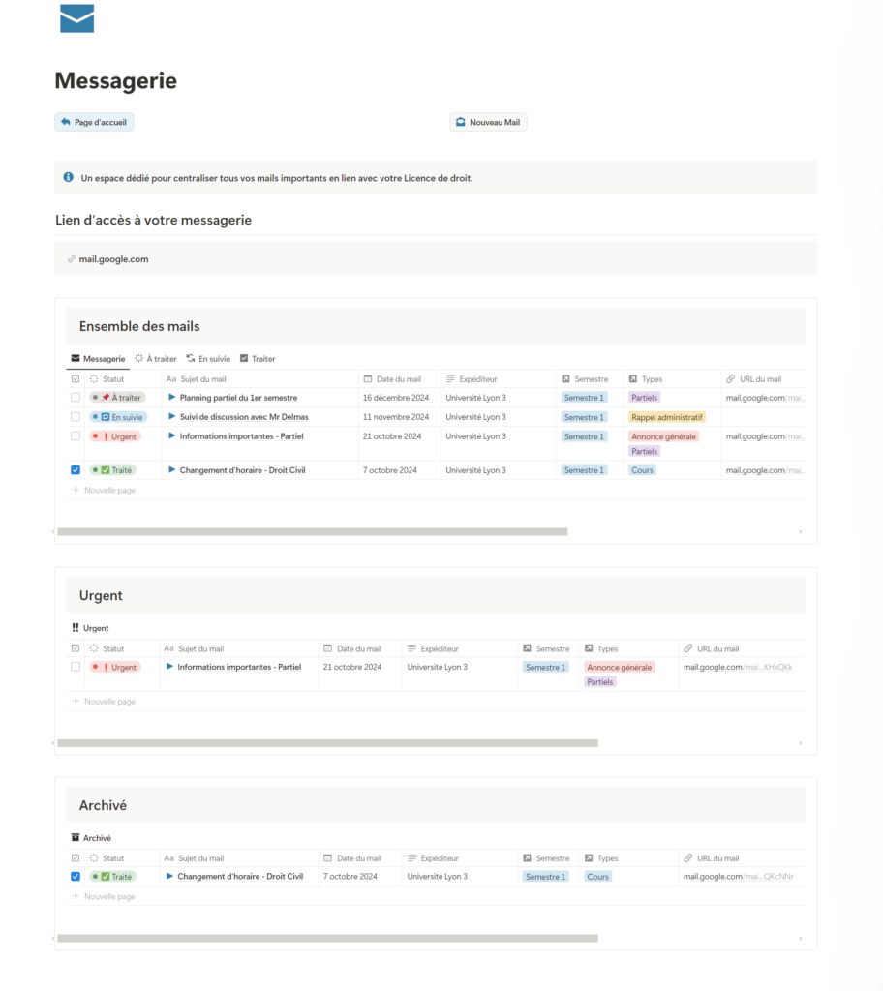Click the Expéditeur column icon in Urgent table
This screenshot has width=883, height=991.
(x=411, y=648)
